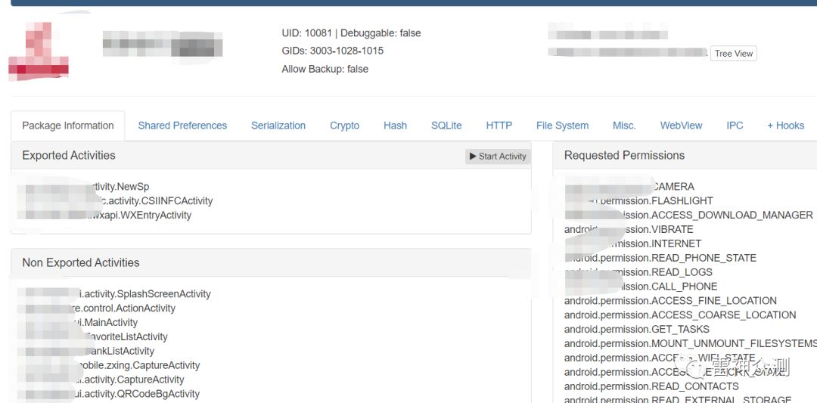Open the + Hooks tab

coord(786,126)
